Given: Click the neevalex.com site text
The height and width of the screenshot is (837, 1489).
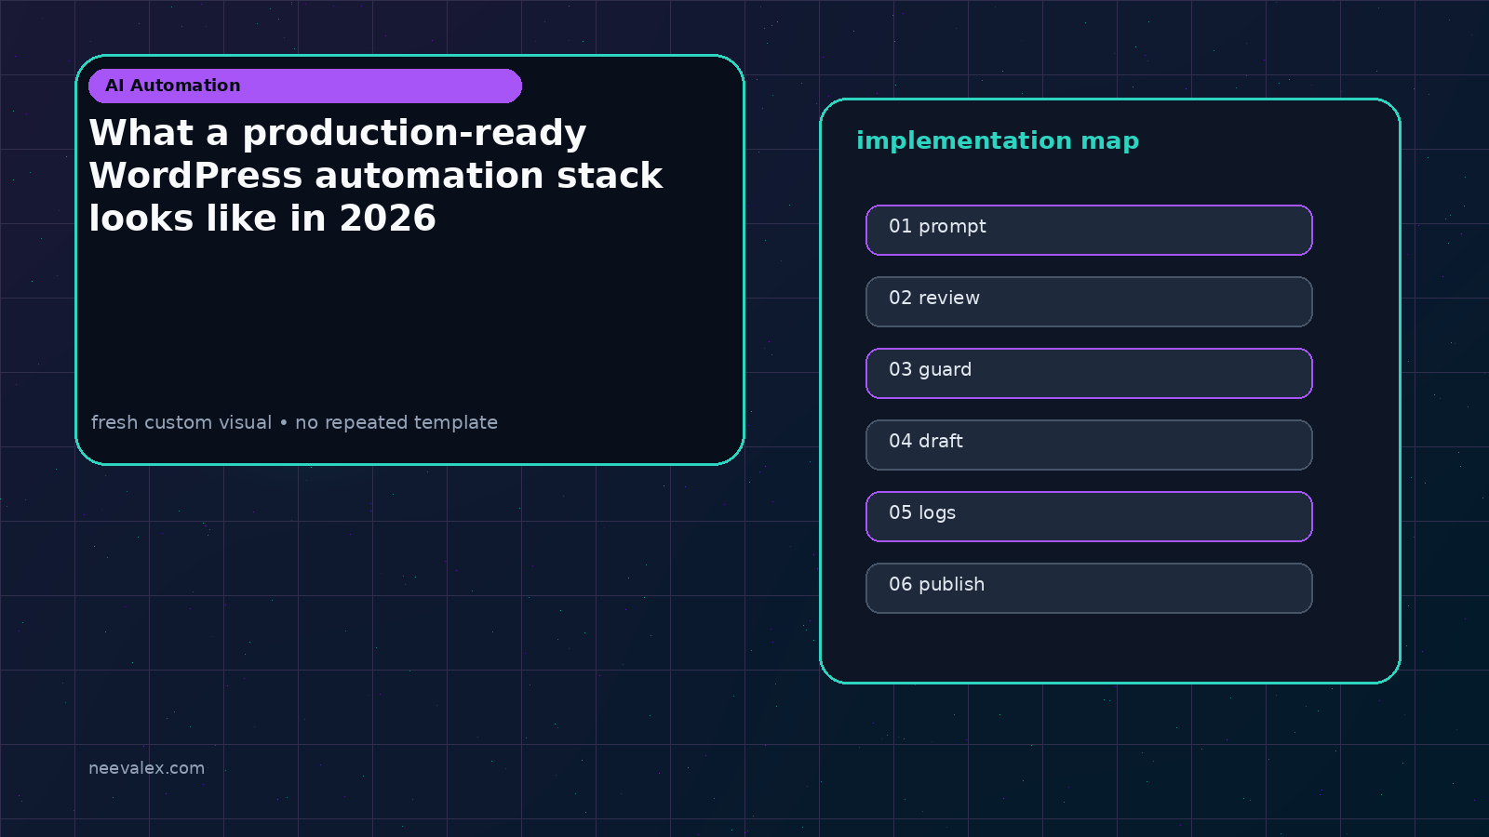Looking at the screenshot, I should (146, 768).
